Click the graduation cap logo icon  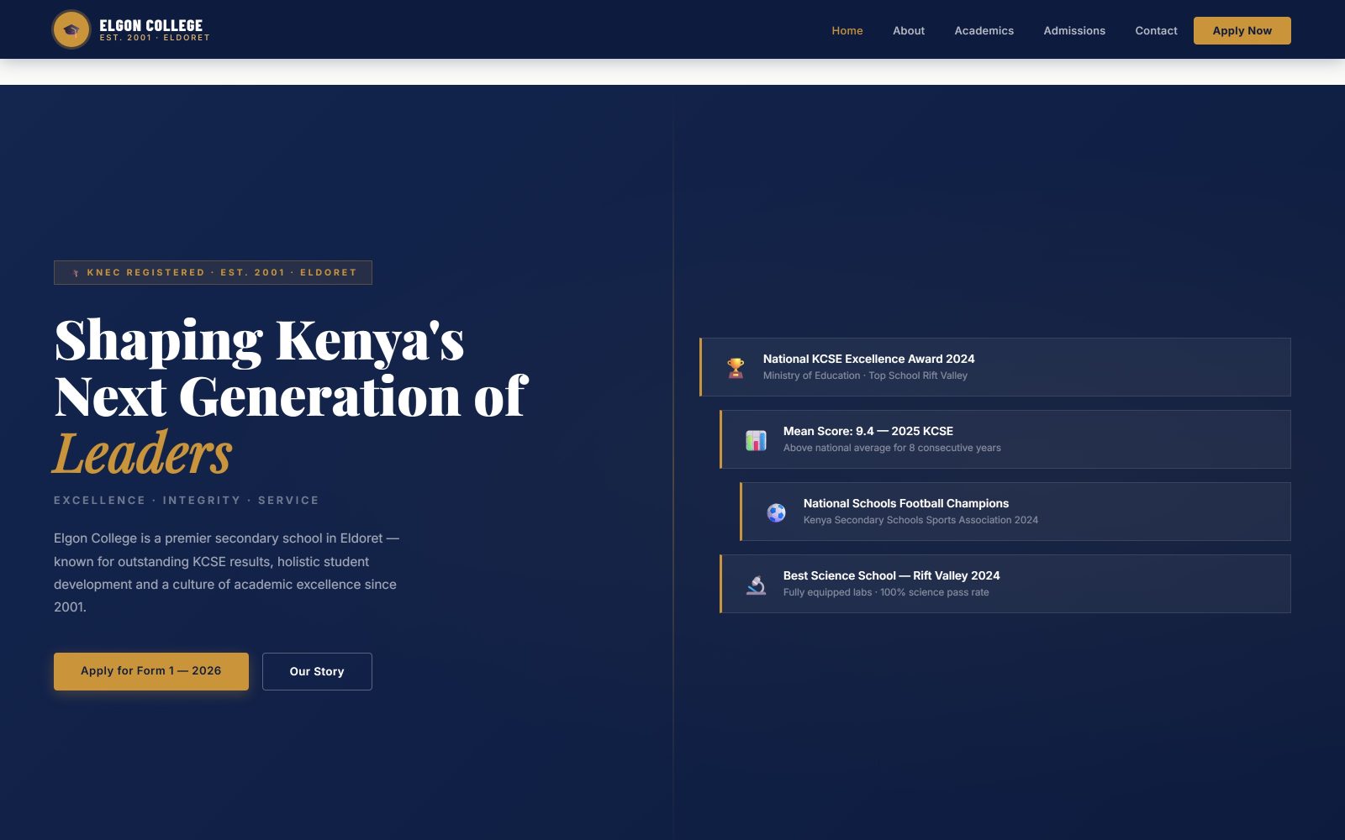tap(71, 30)
